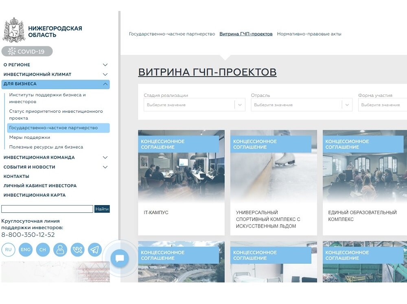
Task: Open the waste sorting facility project thumbnail
Action: [x=365, y=262]
